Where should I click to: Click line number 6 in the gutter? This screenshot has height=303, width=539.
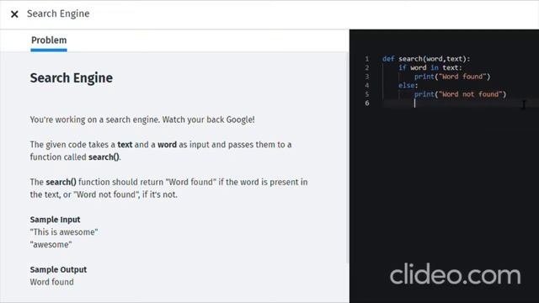coord(367,103)
